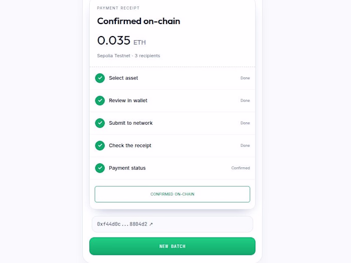351x263 pixels.
Task: Click the Confirmed on-chain heading
Action: click(x=138, y=21)
